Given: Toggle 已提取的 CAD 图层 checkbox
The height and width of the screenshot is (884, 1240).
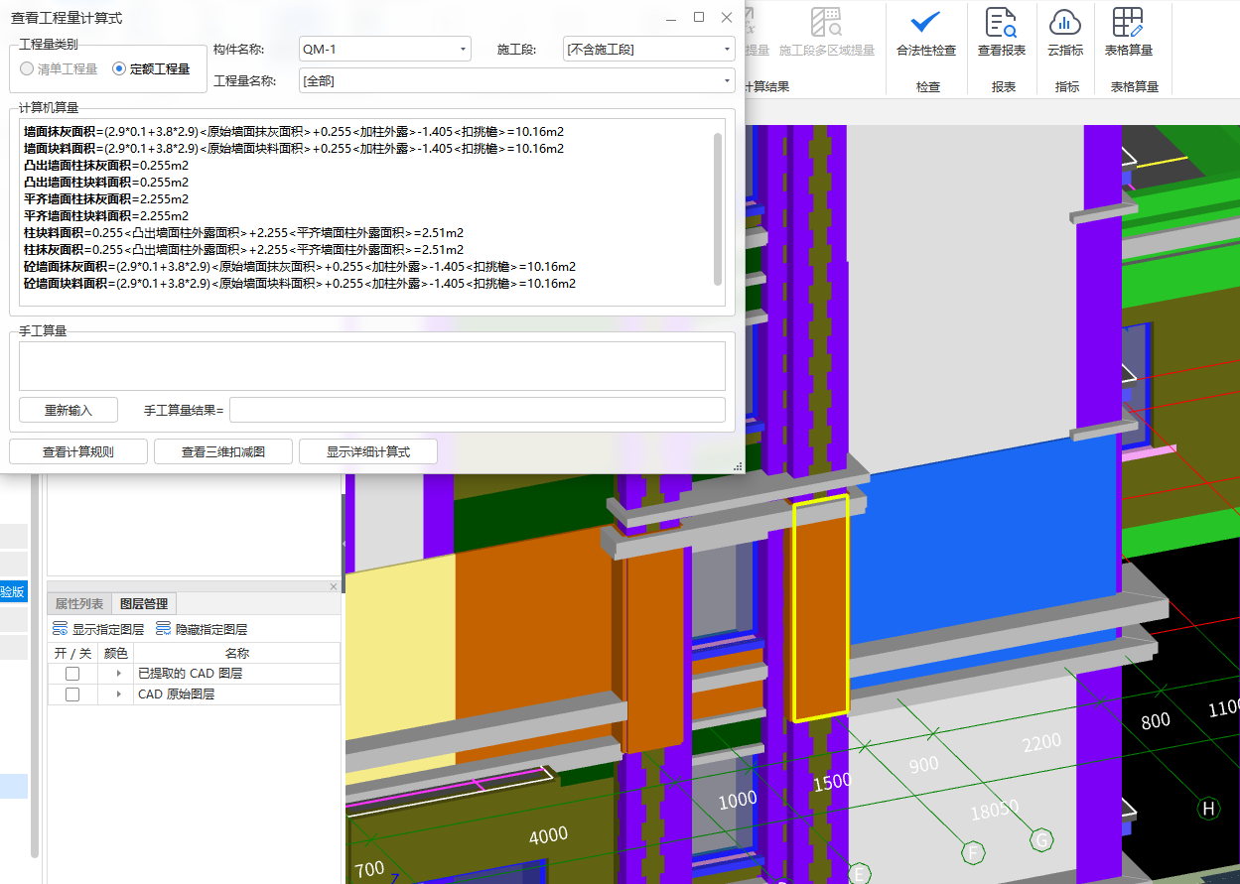Looking at the screenshot, I should [72, 674].
